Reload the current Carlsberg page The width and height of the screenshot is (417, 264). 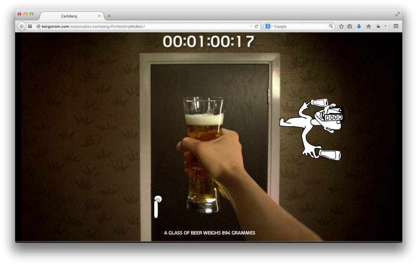(257, 26)
